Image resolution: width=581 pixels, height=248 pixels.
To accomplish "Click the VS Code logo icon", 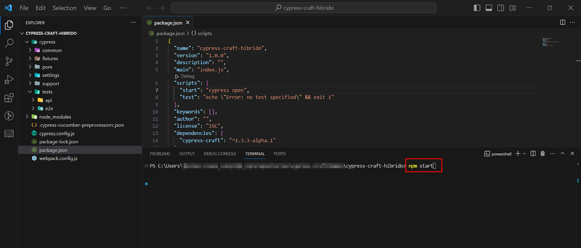I will point(8,8).
